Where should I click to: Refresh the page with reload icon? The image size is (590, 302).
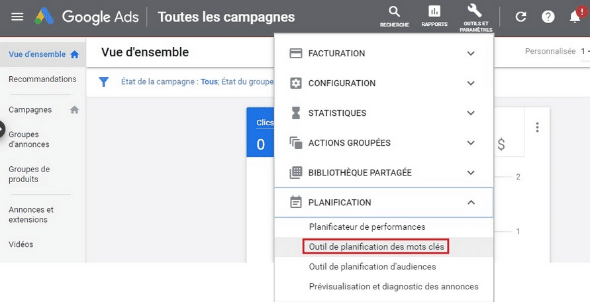[x=520, y=17]
